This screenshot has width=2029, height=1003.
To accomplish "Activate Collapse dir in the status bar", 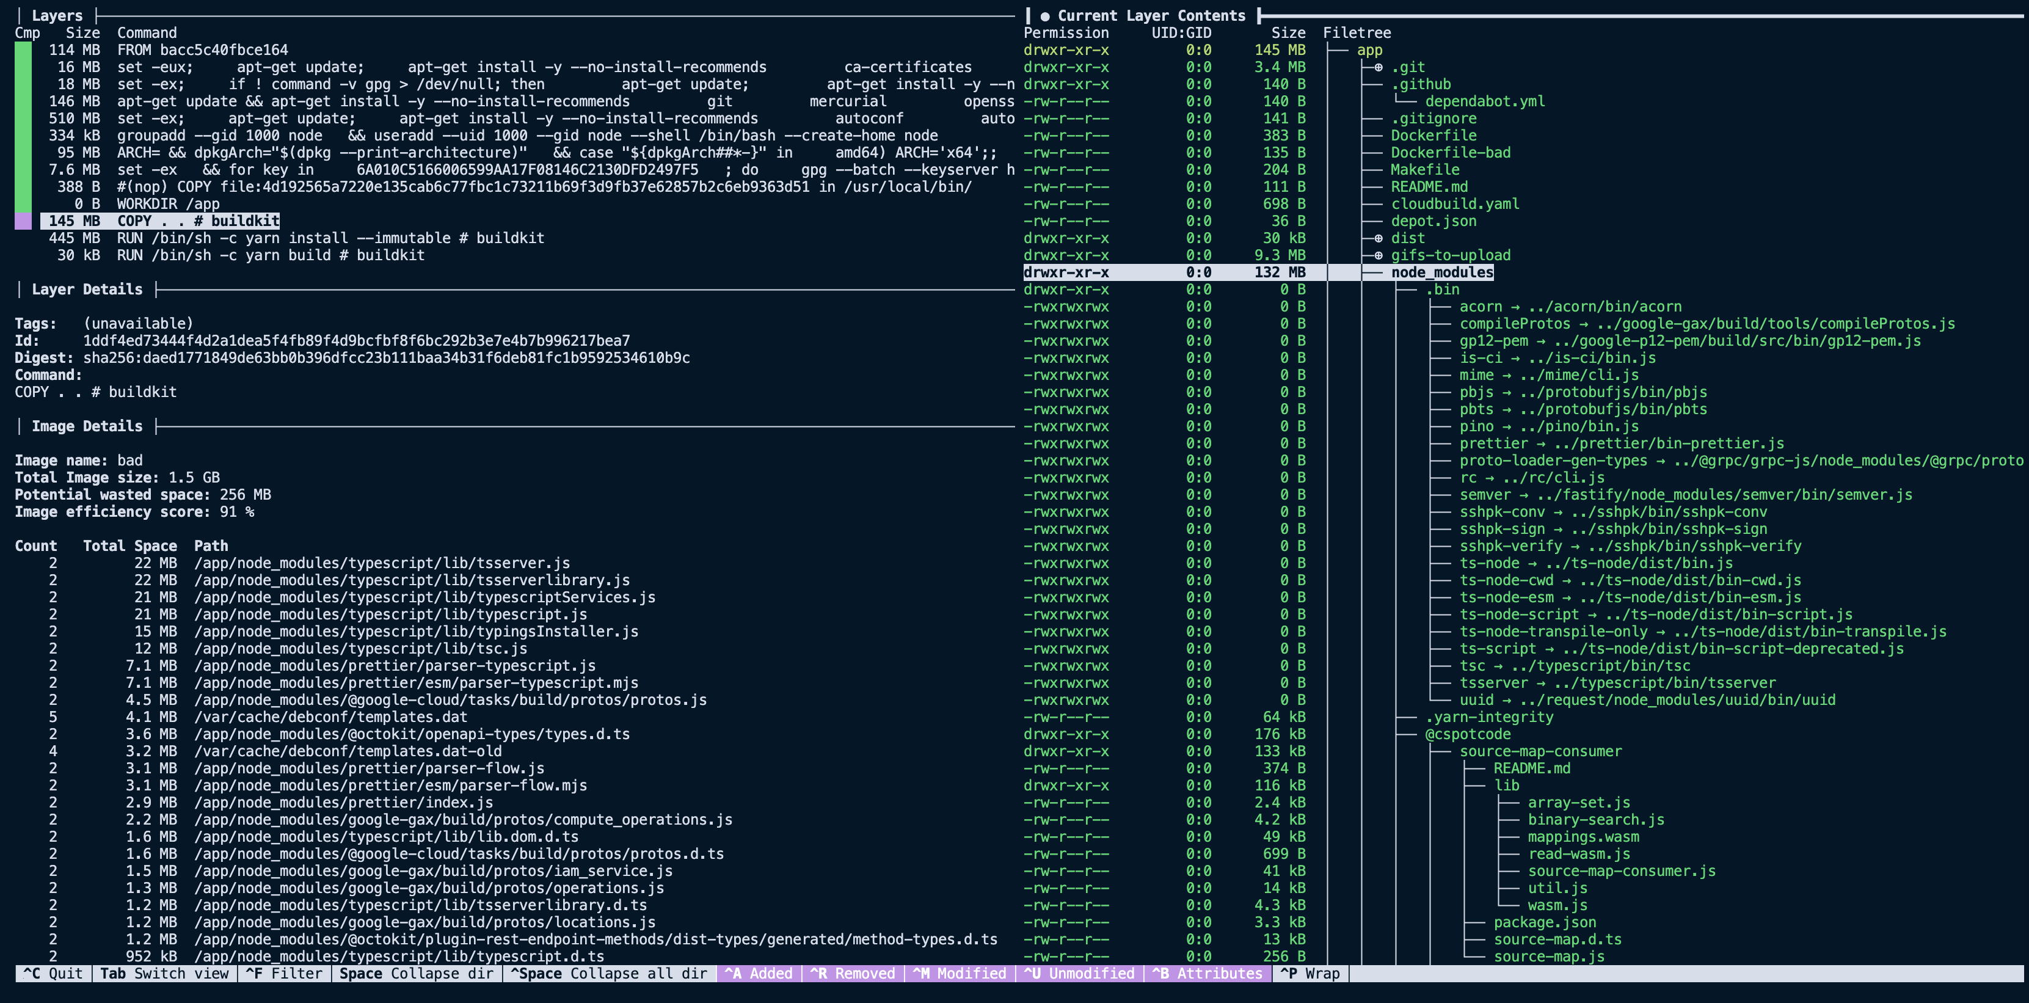I will [416, 973].
